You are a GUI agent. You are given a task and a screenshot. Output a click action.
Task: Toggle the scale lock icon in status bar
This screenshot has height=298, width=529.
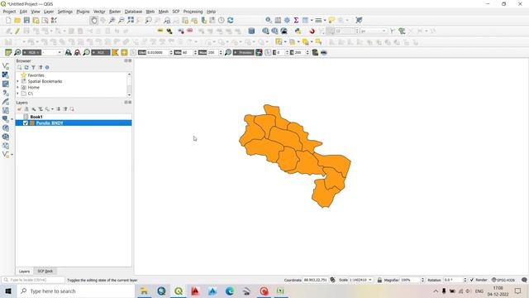[x=379, y=280]
